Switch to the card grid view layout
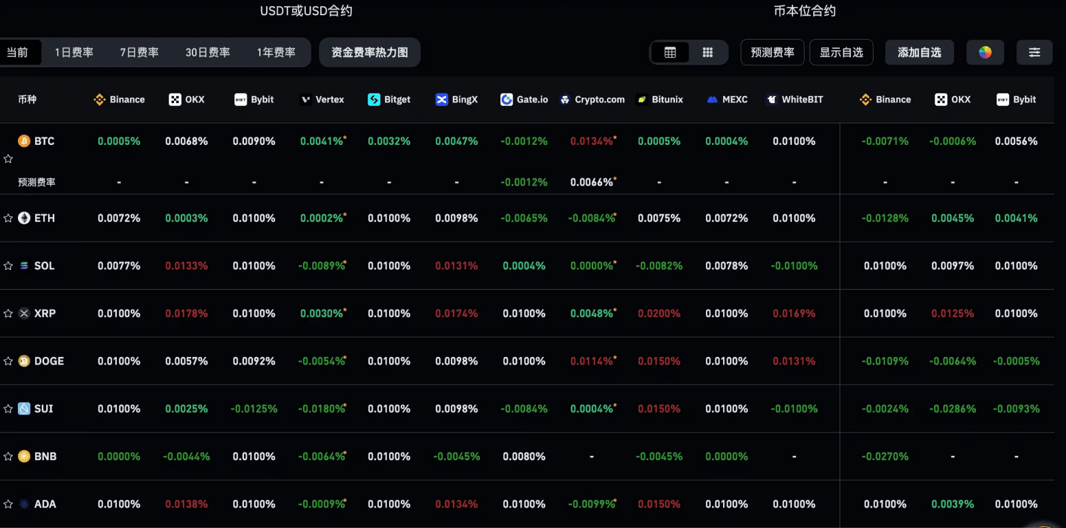1066x528 pixels. [x=707, y=51]
